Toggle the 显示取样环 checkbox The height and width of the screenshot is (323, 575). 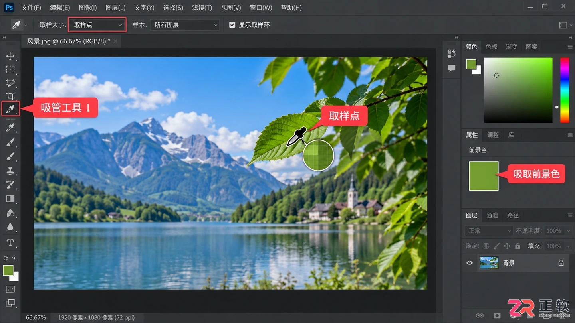232,25
